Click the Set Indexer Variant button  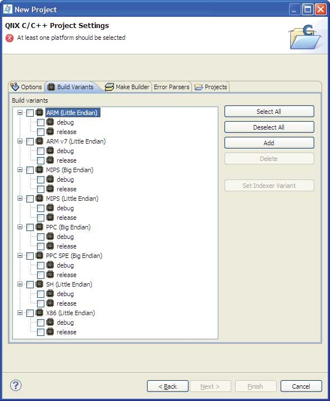[269, 186]
